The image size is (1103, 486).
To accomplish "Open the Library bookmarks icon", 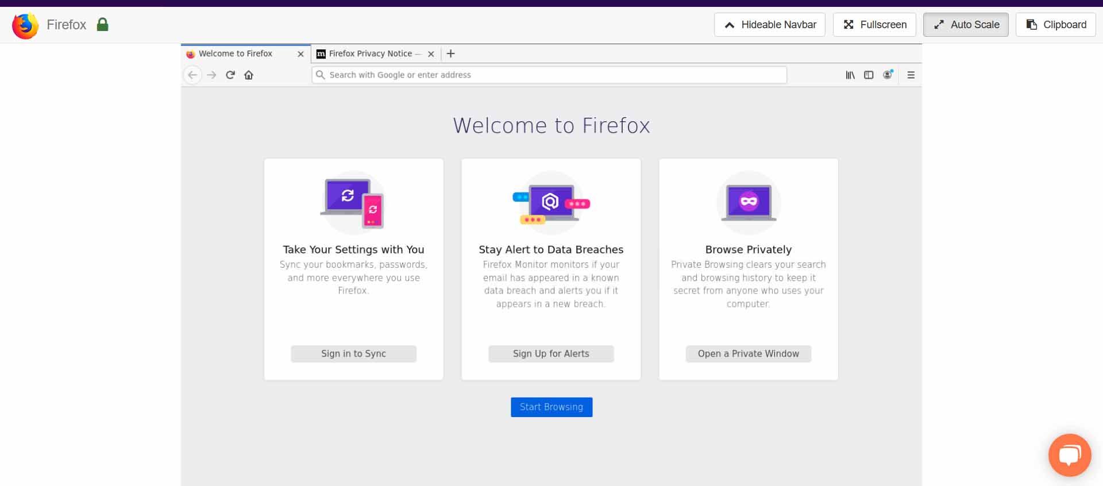I will click(850, 75).
